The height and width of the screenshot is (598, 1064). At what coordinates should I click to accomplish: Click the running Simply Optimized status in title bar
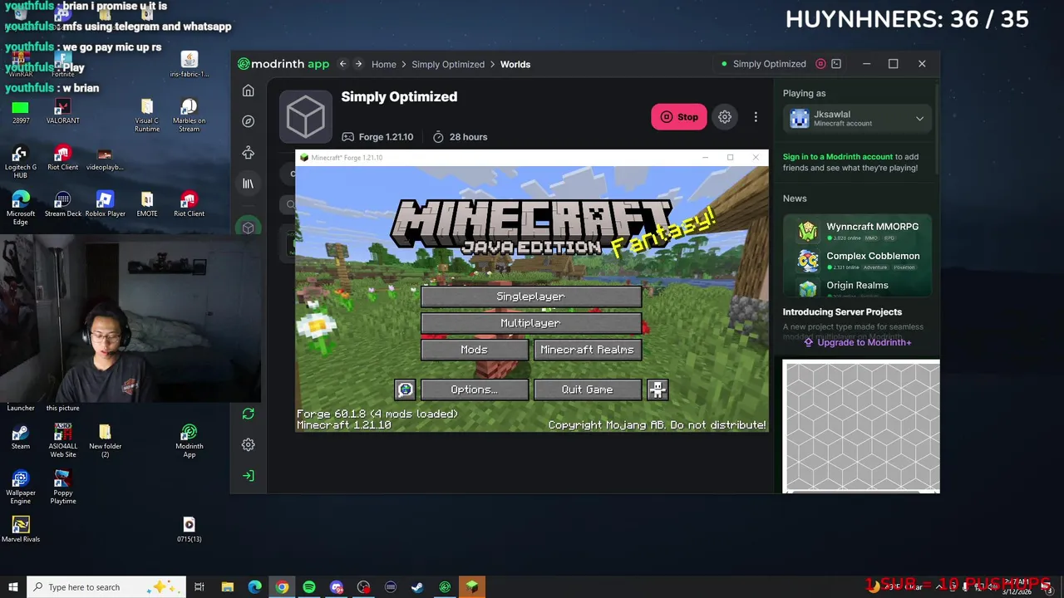(x=764, y=64)
